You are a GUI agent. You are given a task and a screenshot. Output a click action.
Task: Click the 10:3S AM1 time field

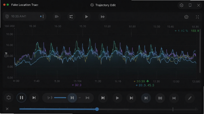coord(24,16)
